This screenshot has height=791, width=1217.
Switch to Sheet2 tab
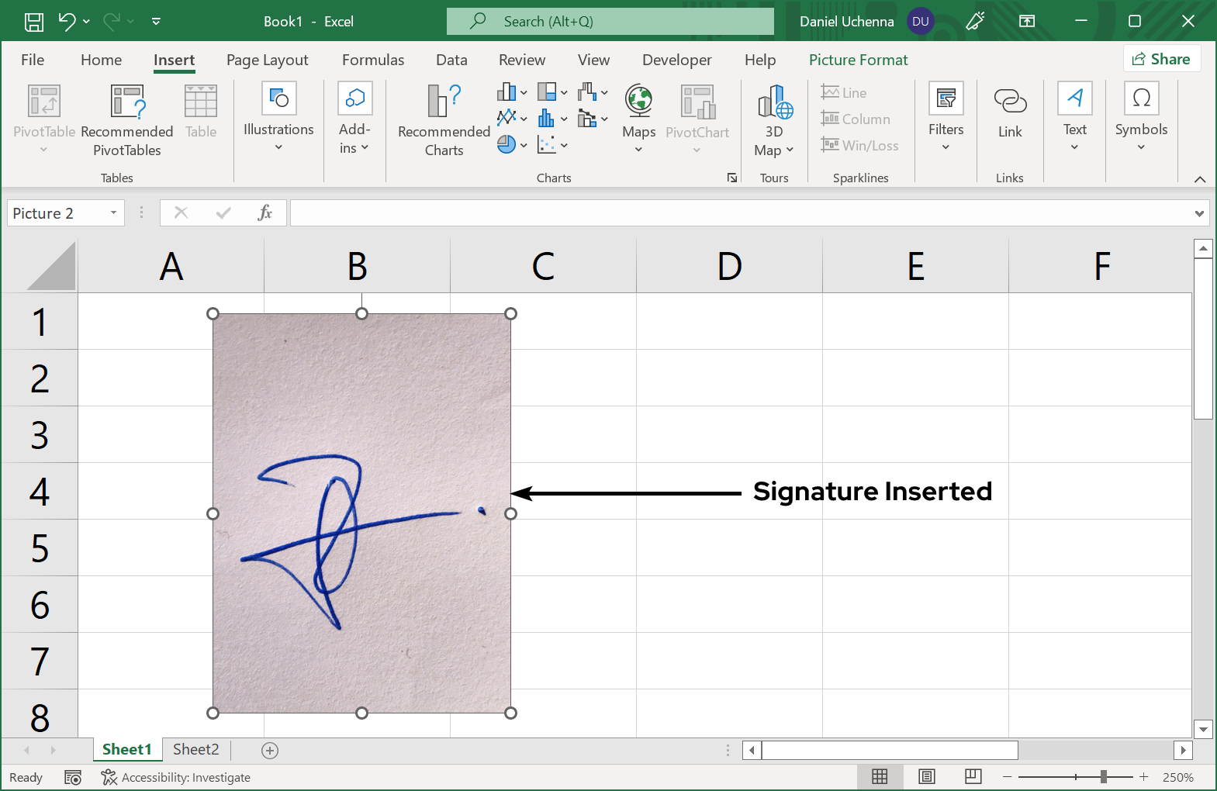[x=195, y=749]
